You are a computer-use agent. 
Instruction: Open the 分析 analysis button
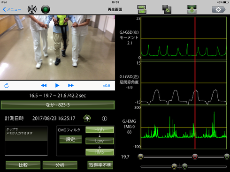point(60,165)
